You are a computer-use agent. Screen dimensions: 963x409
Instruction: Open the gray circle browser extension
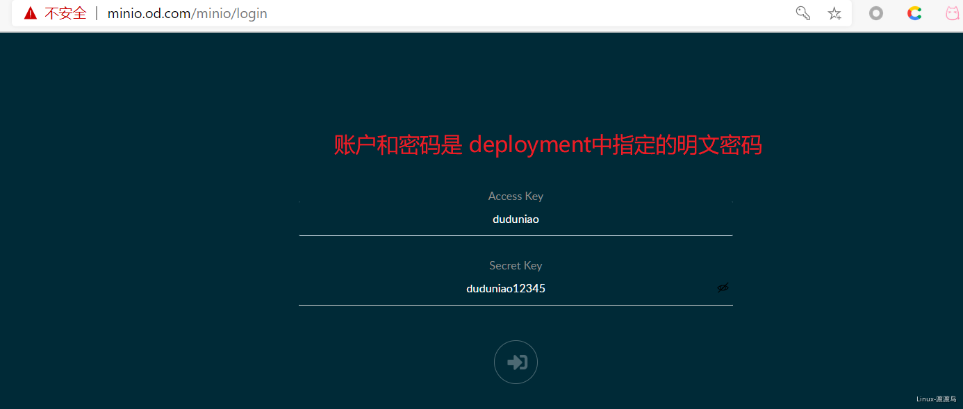(876, 13)
